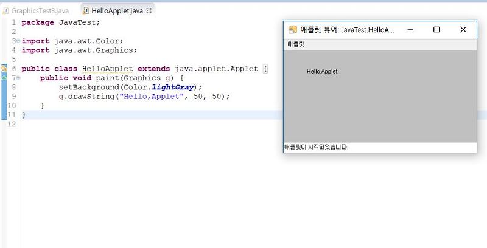
Task: Click the Hello,Applet text in the applet
Action: [x=322, y=71]
